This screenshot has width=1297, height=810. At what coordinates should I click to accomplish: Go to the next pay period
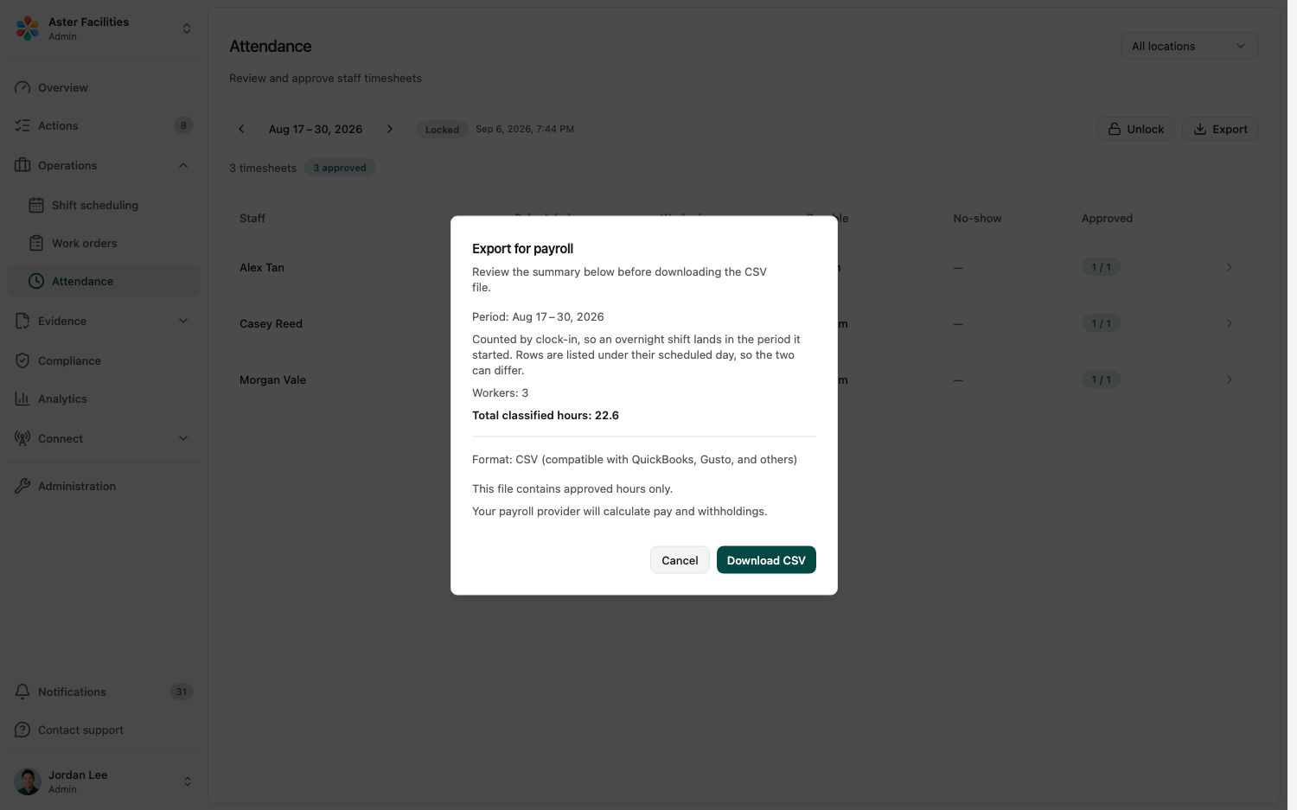[390, 129]
